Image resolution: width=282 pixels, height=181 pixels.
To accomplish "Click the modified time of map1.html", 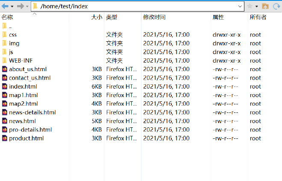I will tap(166, 95).
